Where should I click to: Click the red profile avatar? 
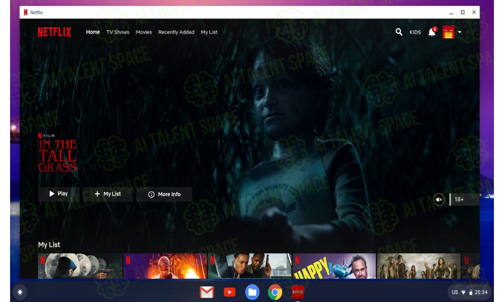(x=449, y=32)
